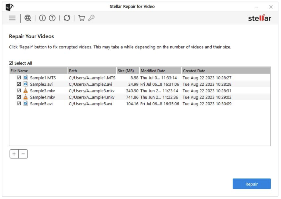This screenshot has width=281, height=199.
Task: Uncheck the Sample1.MTS checkbox
Action: point(19,78)
